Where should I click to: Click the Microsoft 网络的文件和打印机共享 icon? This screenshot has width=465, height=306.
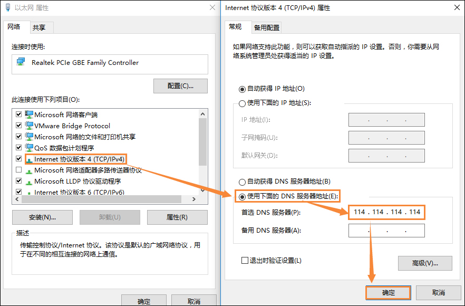coord(28,136)
